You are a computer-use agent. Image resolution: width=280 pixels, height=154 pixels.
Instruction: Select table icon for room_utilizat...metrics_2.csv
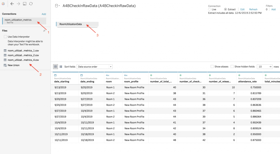pos(5,55)
